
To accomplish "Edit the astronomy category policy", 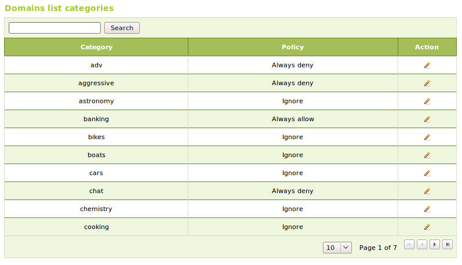I will tap(427, 101).
